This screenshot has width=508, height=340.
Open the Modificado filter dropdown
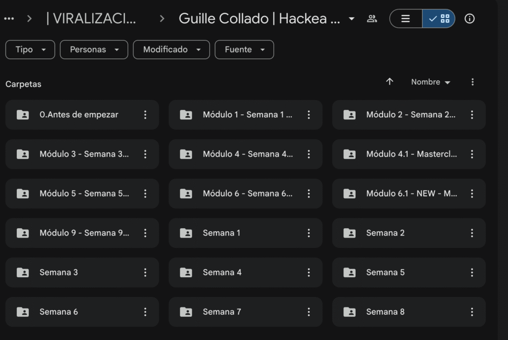pos(171,49)
